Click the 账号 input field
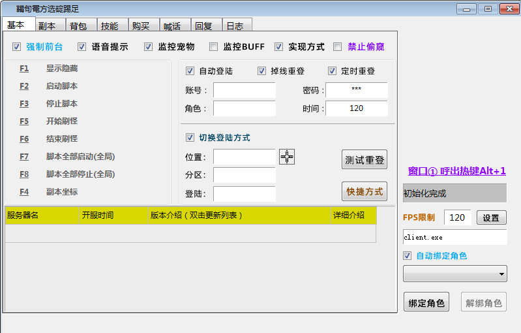This screenshot has height=333, width=521. tap(245, 91)
